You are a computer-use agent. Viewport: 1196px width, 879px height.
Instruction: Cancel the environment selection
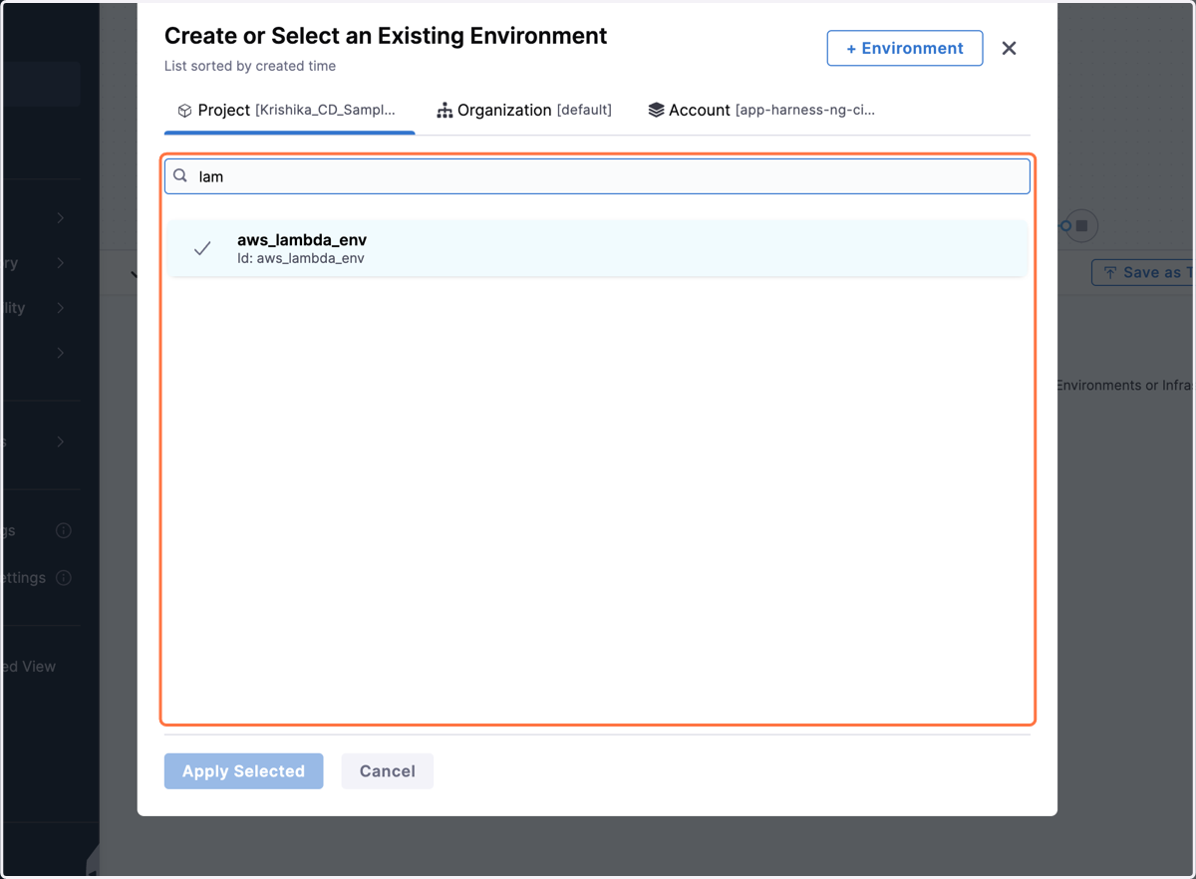387,770
